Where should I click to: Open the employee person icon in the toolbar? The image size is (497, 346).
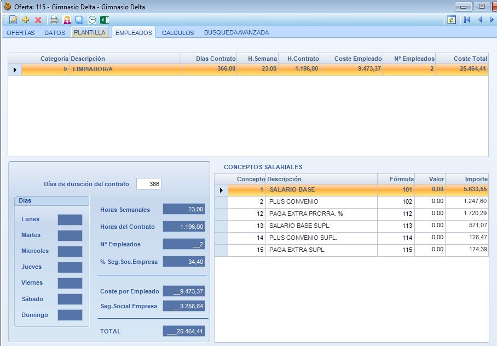pos(67,20)
